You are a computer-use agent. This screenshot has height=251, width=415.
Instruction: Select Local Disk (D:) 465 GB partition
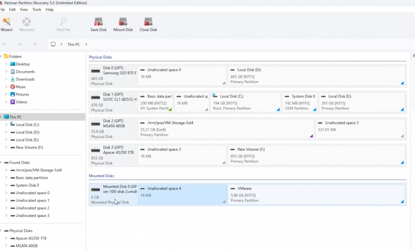[317, 76]
